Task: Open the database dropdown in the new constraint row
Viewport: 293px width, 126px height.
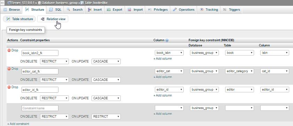Action: 204,108
